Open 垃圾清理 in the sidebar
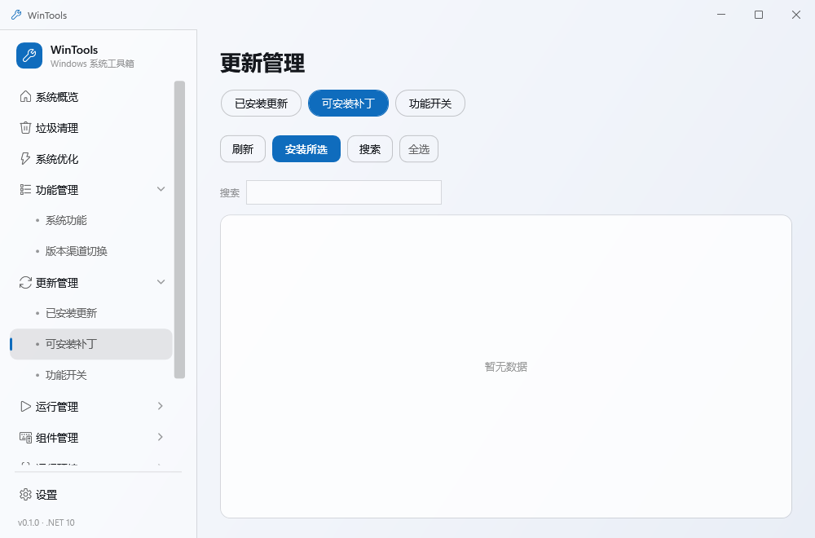The image size is (815, 538). point(91,128)
